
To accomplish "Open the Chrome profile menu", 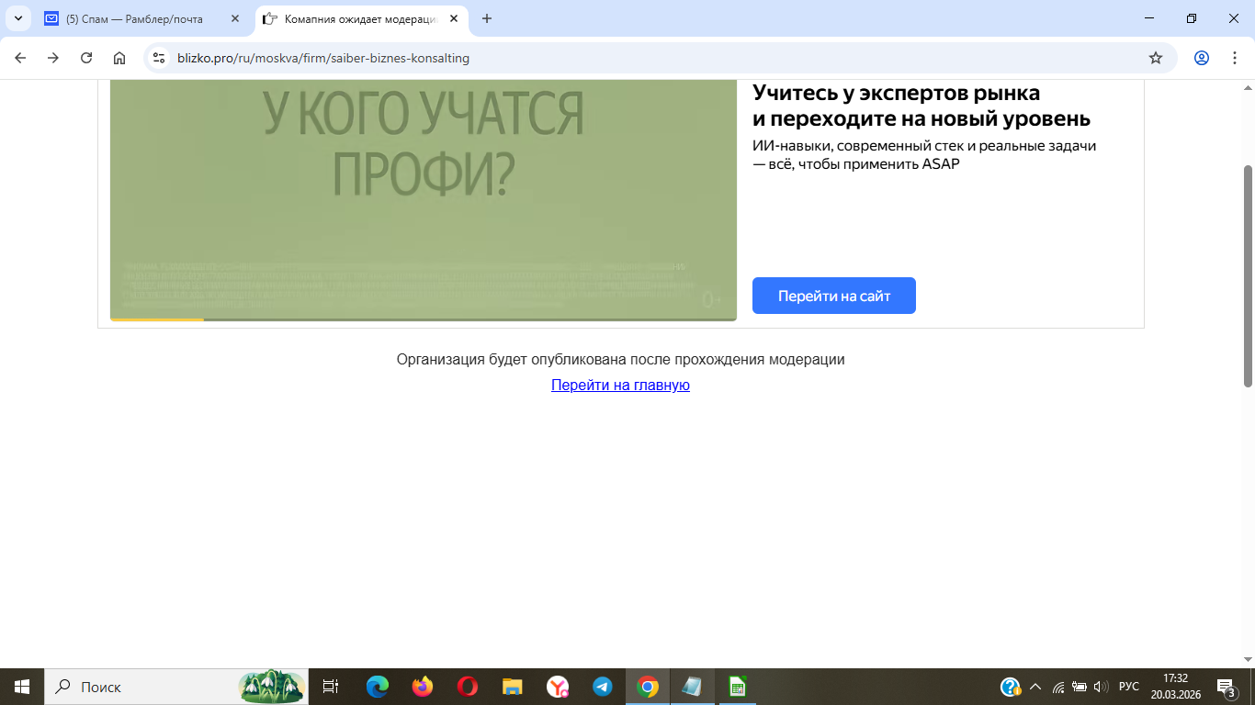I will click(x=1202, y=58).
